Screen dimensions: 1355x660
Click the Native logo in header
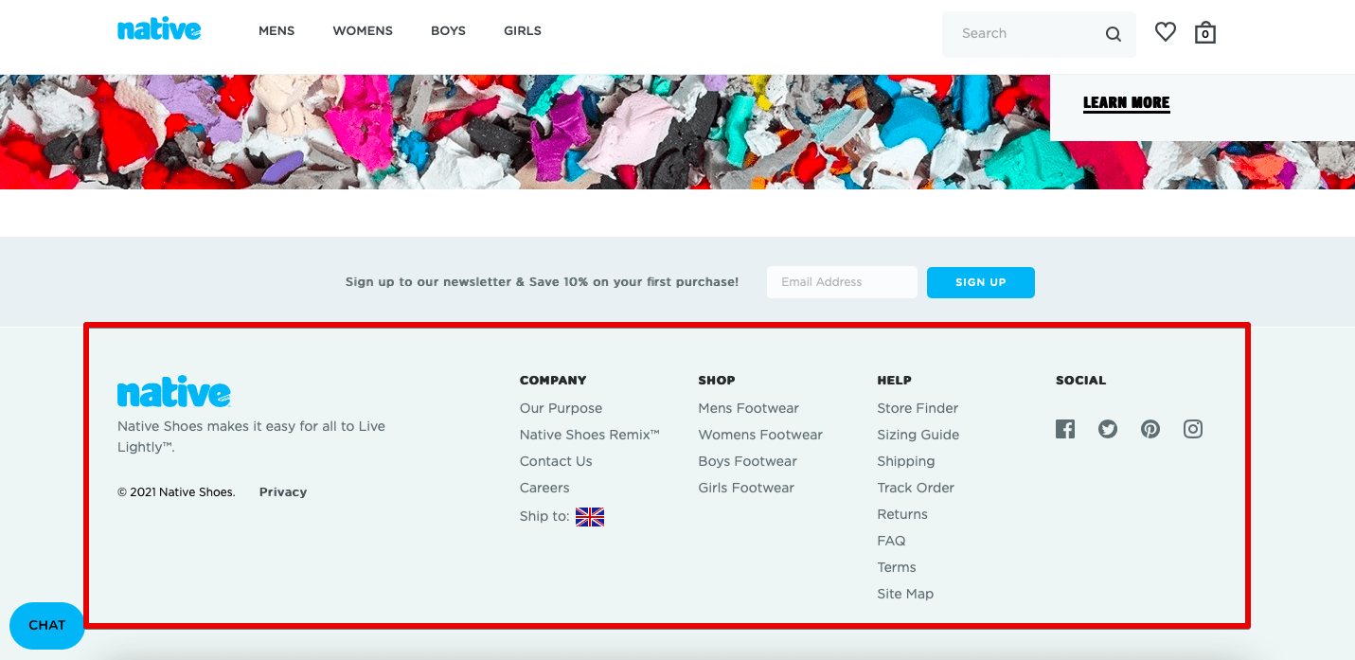pos(159,29)
